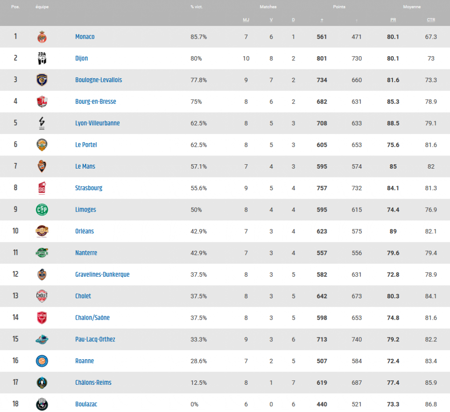Screen dimensions: 450x412
Task: Click the D losses column header
Action: tap(293, 20)
